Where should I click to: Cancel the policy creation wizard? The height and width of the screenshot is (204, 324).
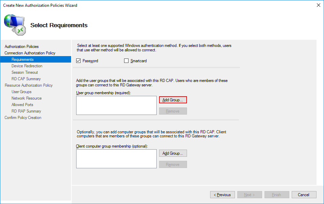(303, 195)
